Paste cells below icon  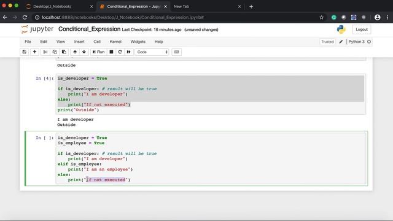64,52
